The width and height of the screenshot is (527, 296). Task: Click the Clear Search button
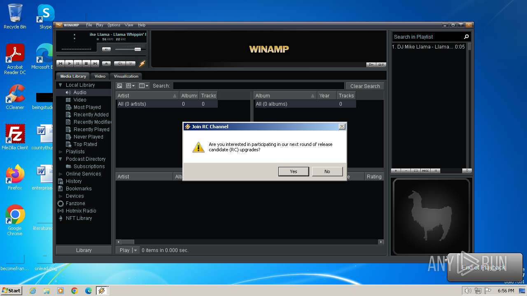click(x=365, y=86)
